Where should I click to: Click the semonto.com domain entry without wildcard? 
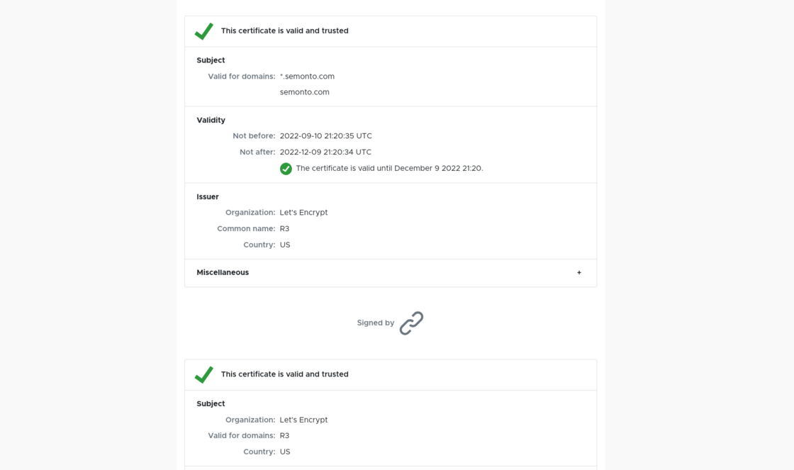pos(304,92)
